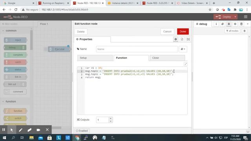Open sidebar info tab icon
251x141 pixels.
pos(216,24)
